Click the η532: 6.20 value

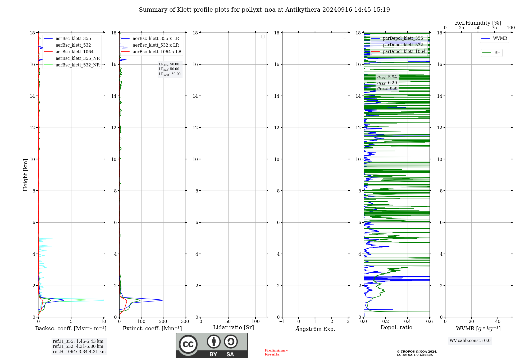[x=387, y=83]
